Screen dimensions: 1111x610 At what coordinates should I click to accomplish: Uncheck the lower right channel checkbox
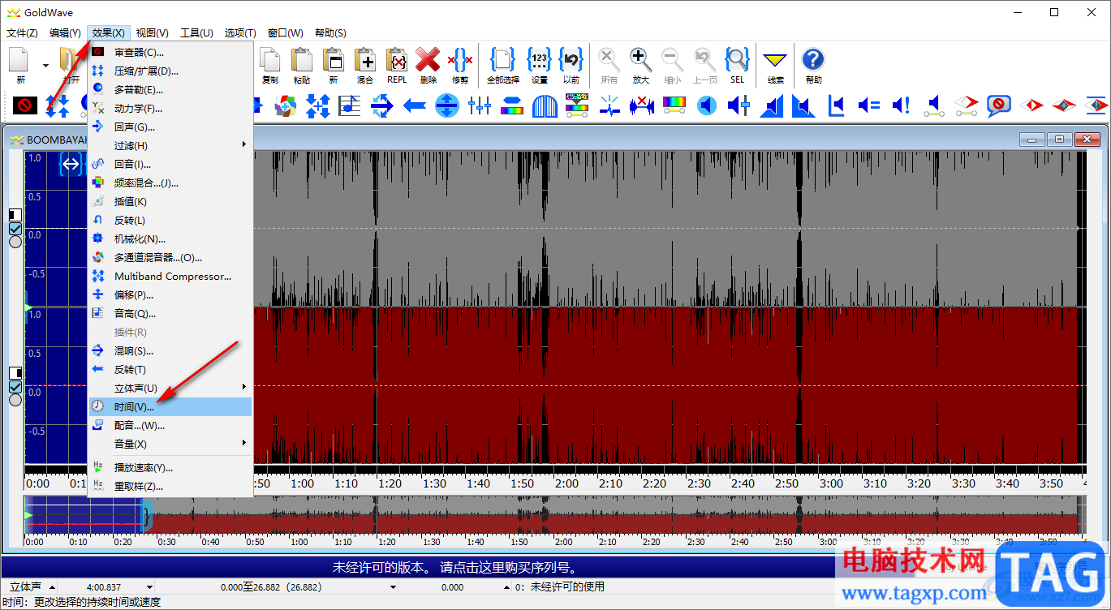(x=15, y=387)
